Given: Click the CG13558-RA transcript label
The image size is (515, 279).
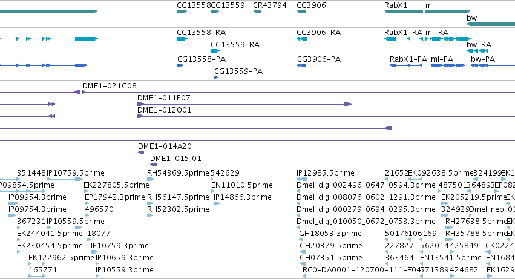Looking at the screenshot, I should pos(201,33).
